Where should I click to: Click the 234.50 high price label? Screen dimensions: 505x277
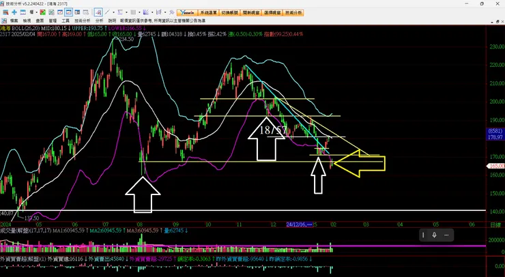126,39
